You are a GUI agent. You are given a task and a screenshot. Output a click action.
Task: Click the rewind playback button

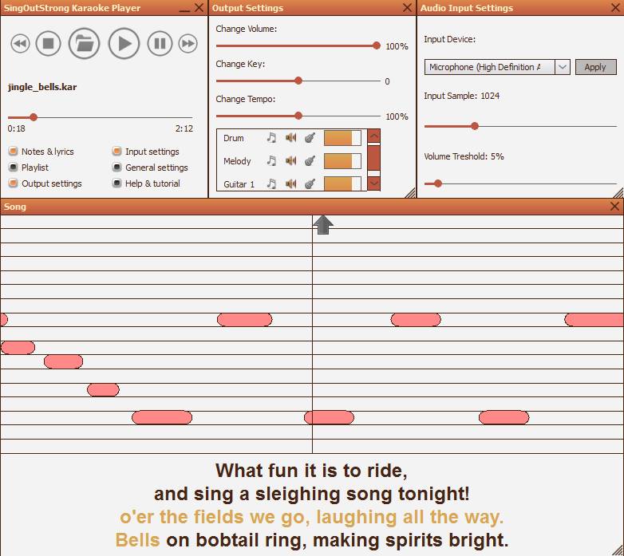20,43
